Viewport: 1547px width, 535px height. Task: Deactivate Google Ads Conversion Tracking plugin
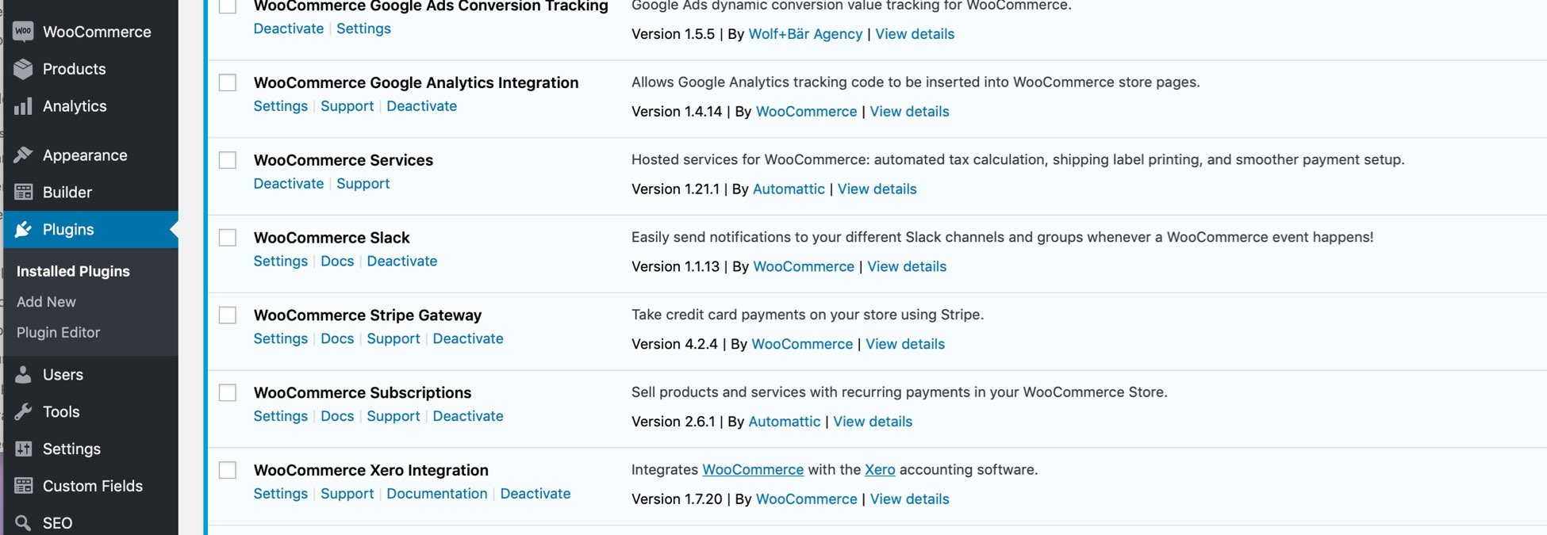[x=289, y=29]
